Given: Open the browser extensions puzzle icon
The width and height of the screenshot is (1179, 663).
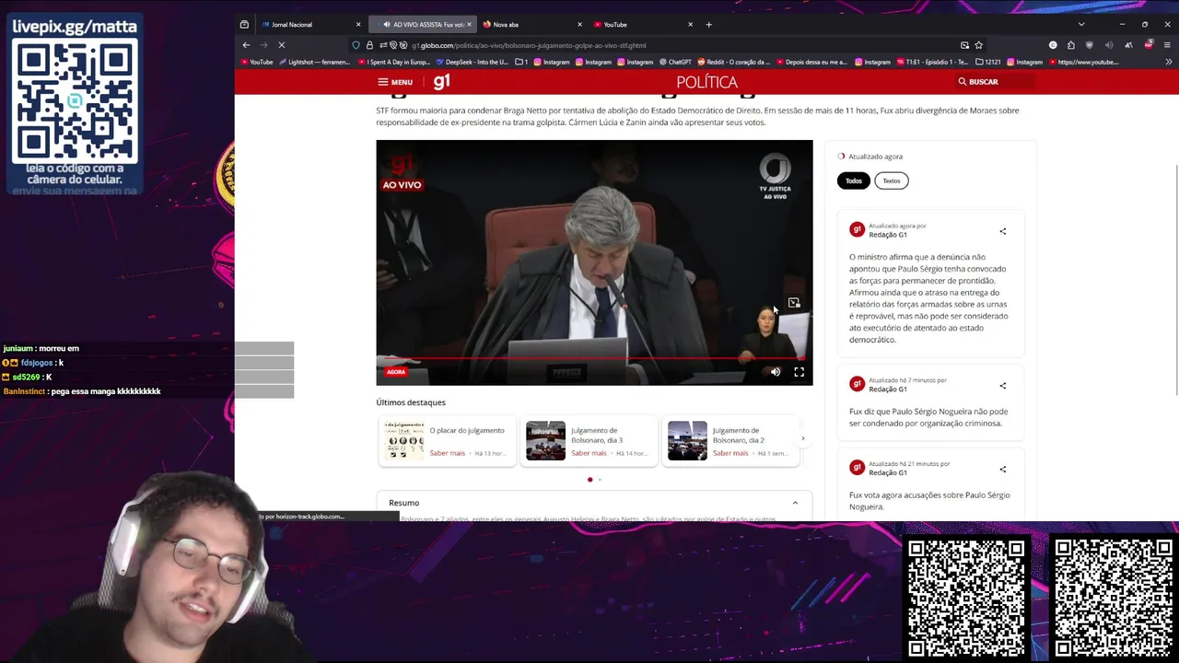Looking at the screenshot, I should click(x=1070, y=45).
